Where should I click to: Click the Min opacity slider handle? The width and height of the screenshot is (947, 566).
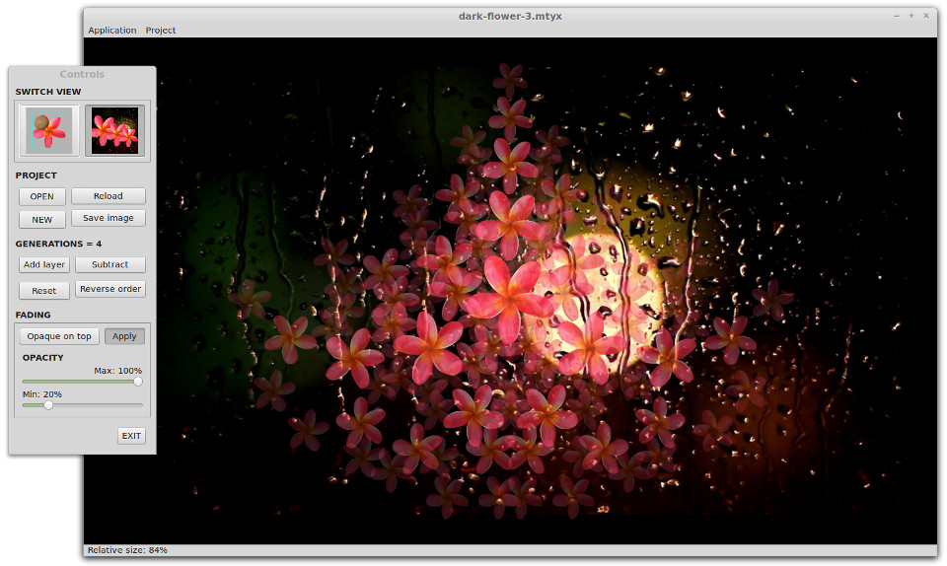tap(48, 405)
